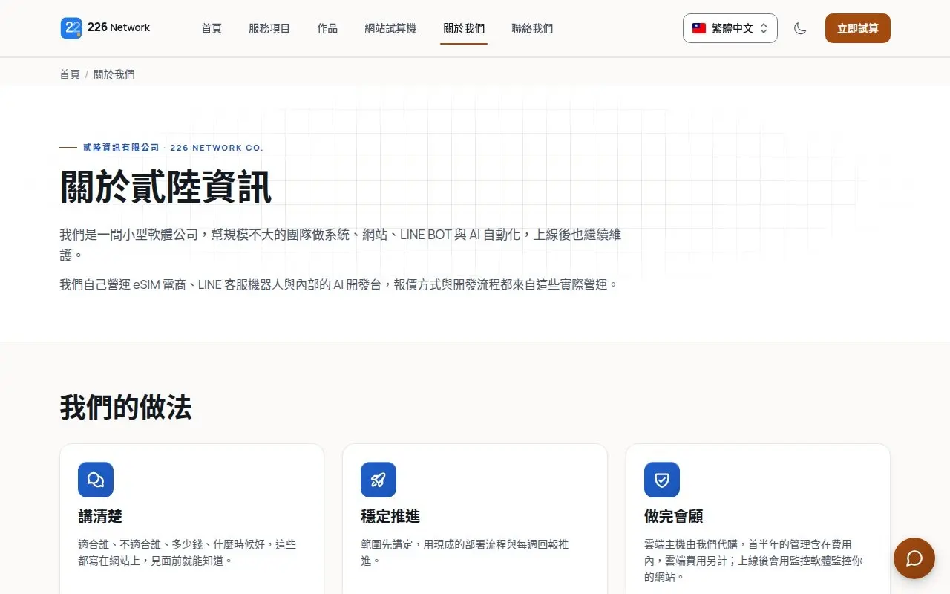Viewport: 950px width, 594px height.
Task: Click the 226 Network brand name
Action: pyautogui.click(x=119, y=27)
